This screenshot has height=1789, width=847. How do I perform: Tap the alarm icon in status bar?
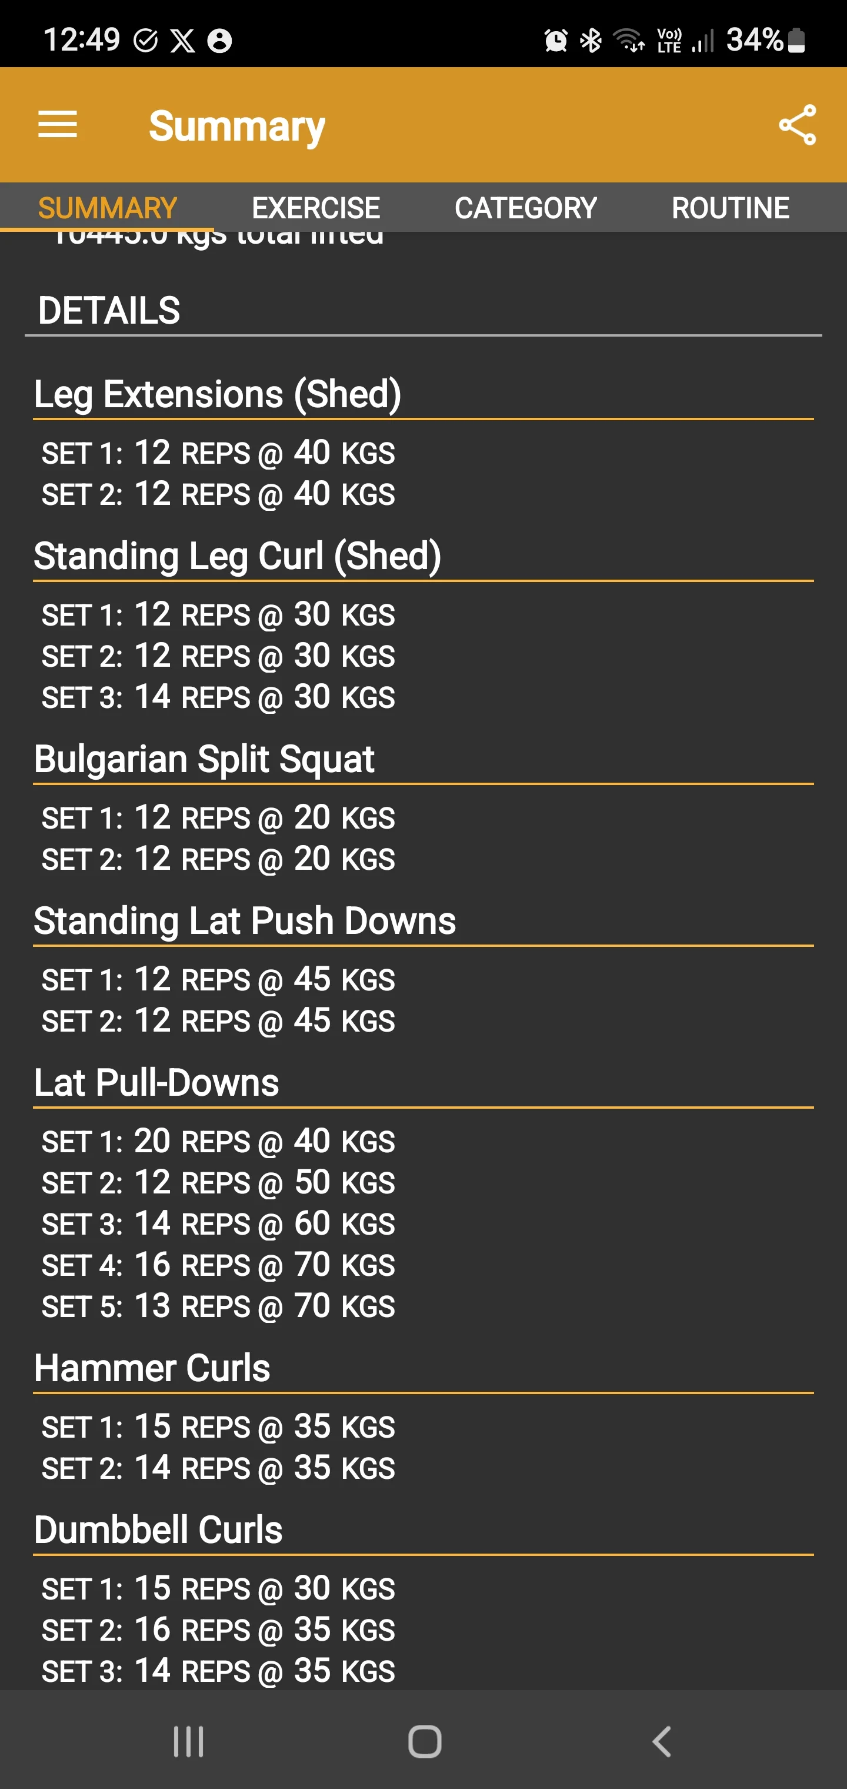[555, 40]
